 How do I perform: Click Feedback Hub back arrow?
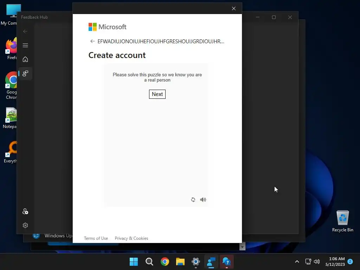tap(25, 31)
